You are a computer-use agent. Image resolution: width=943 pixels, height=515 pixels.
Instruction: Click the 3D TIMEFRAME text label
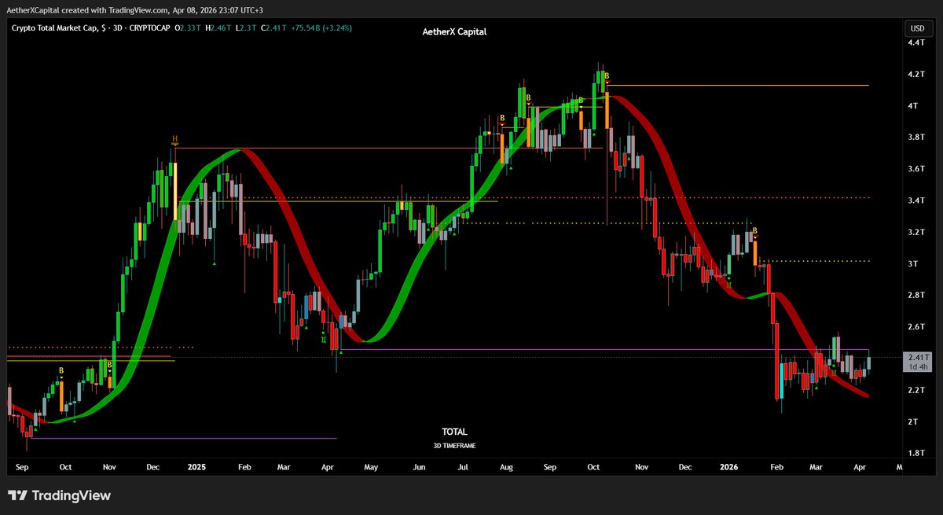tap(454, 445)
